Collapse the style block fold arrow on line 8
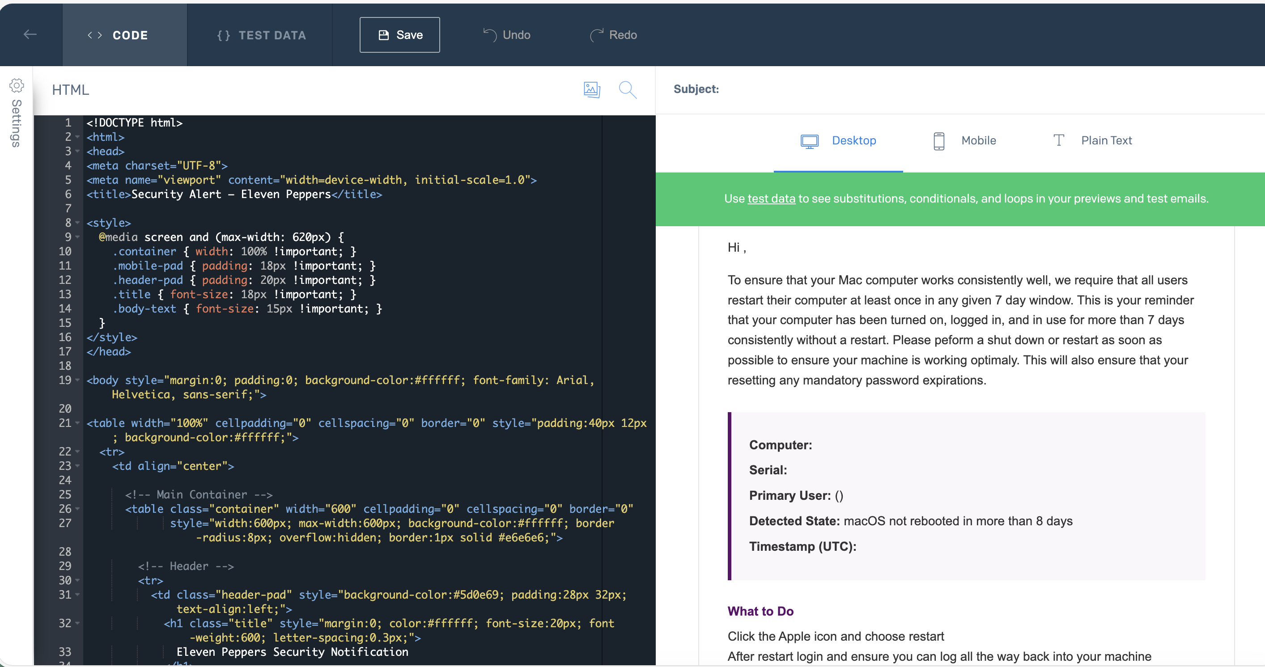Viewport: 1265px width, 667px height. coord(77,223)
